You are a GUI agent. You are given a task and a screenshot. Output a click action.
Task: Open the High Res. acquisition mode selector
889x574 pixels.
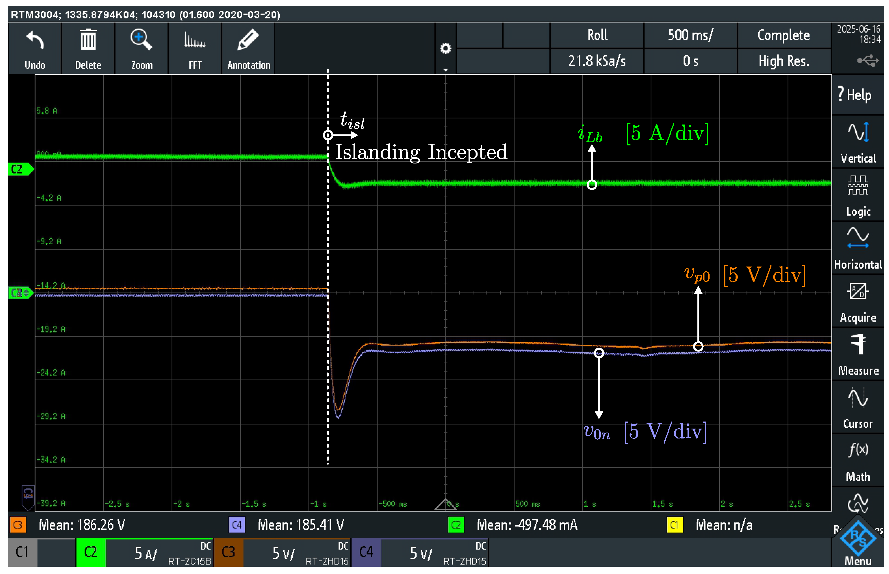pyautogui.click(x=783, y=61)
